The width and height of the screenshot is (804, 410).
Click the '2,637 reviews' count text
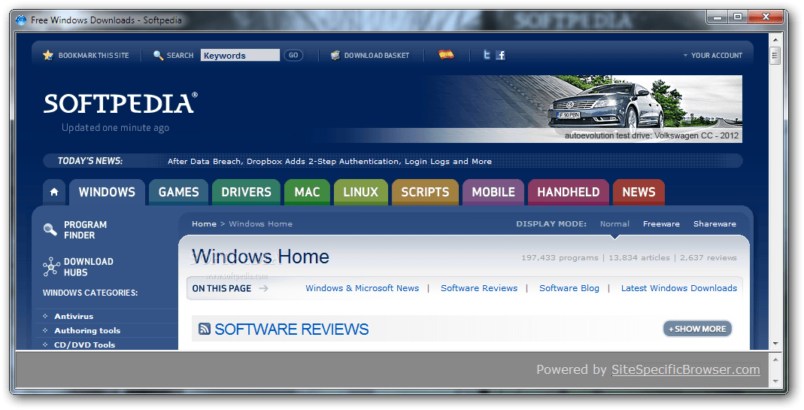708,257
